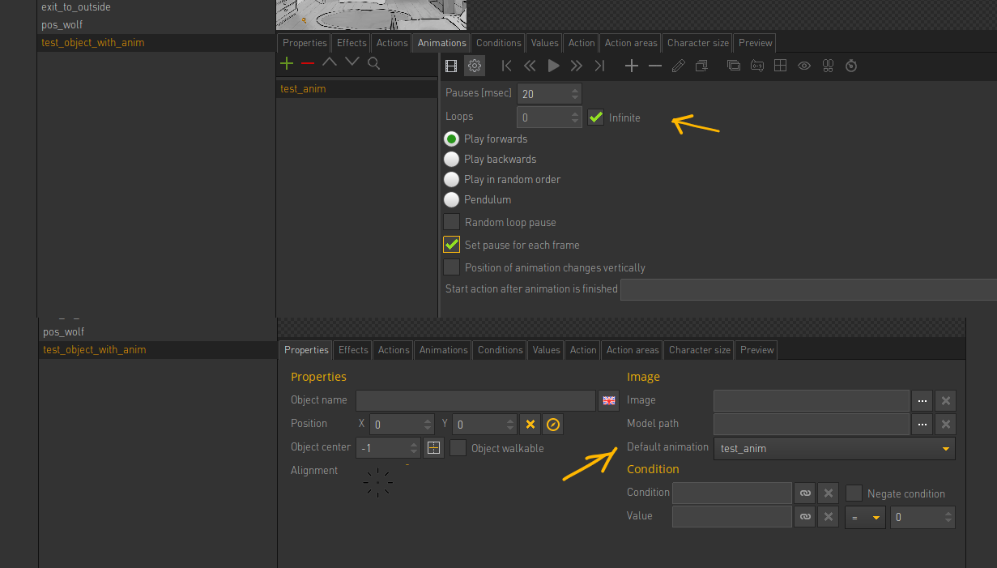Open the animation settings gear icon
The width and height of the screenshot is (997, 568).
point(475,66)
